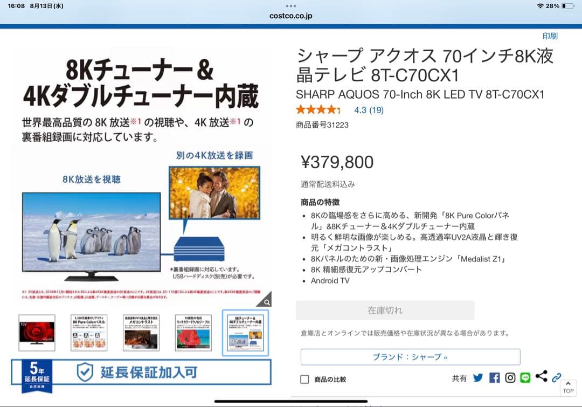Image resolution: width=582 pixels, height=407 pixels.
Task: Open the three-dot multitasking menu
Action: coord(291,6)
